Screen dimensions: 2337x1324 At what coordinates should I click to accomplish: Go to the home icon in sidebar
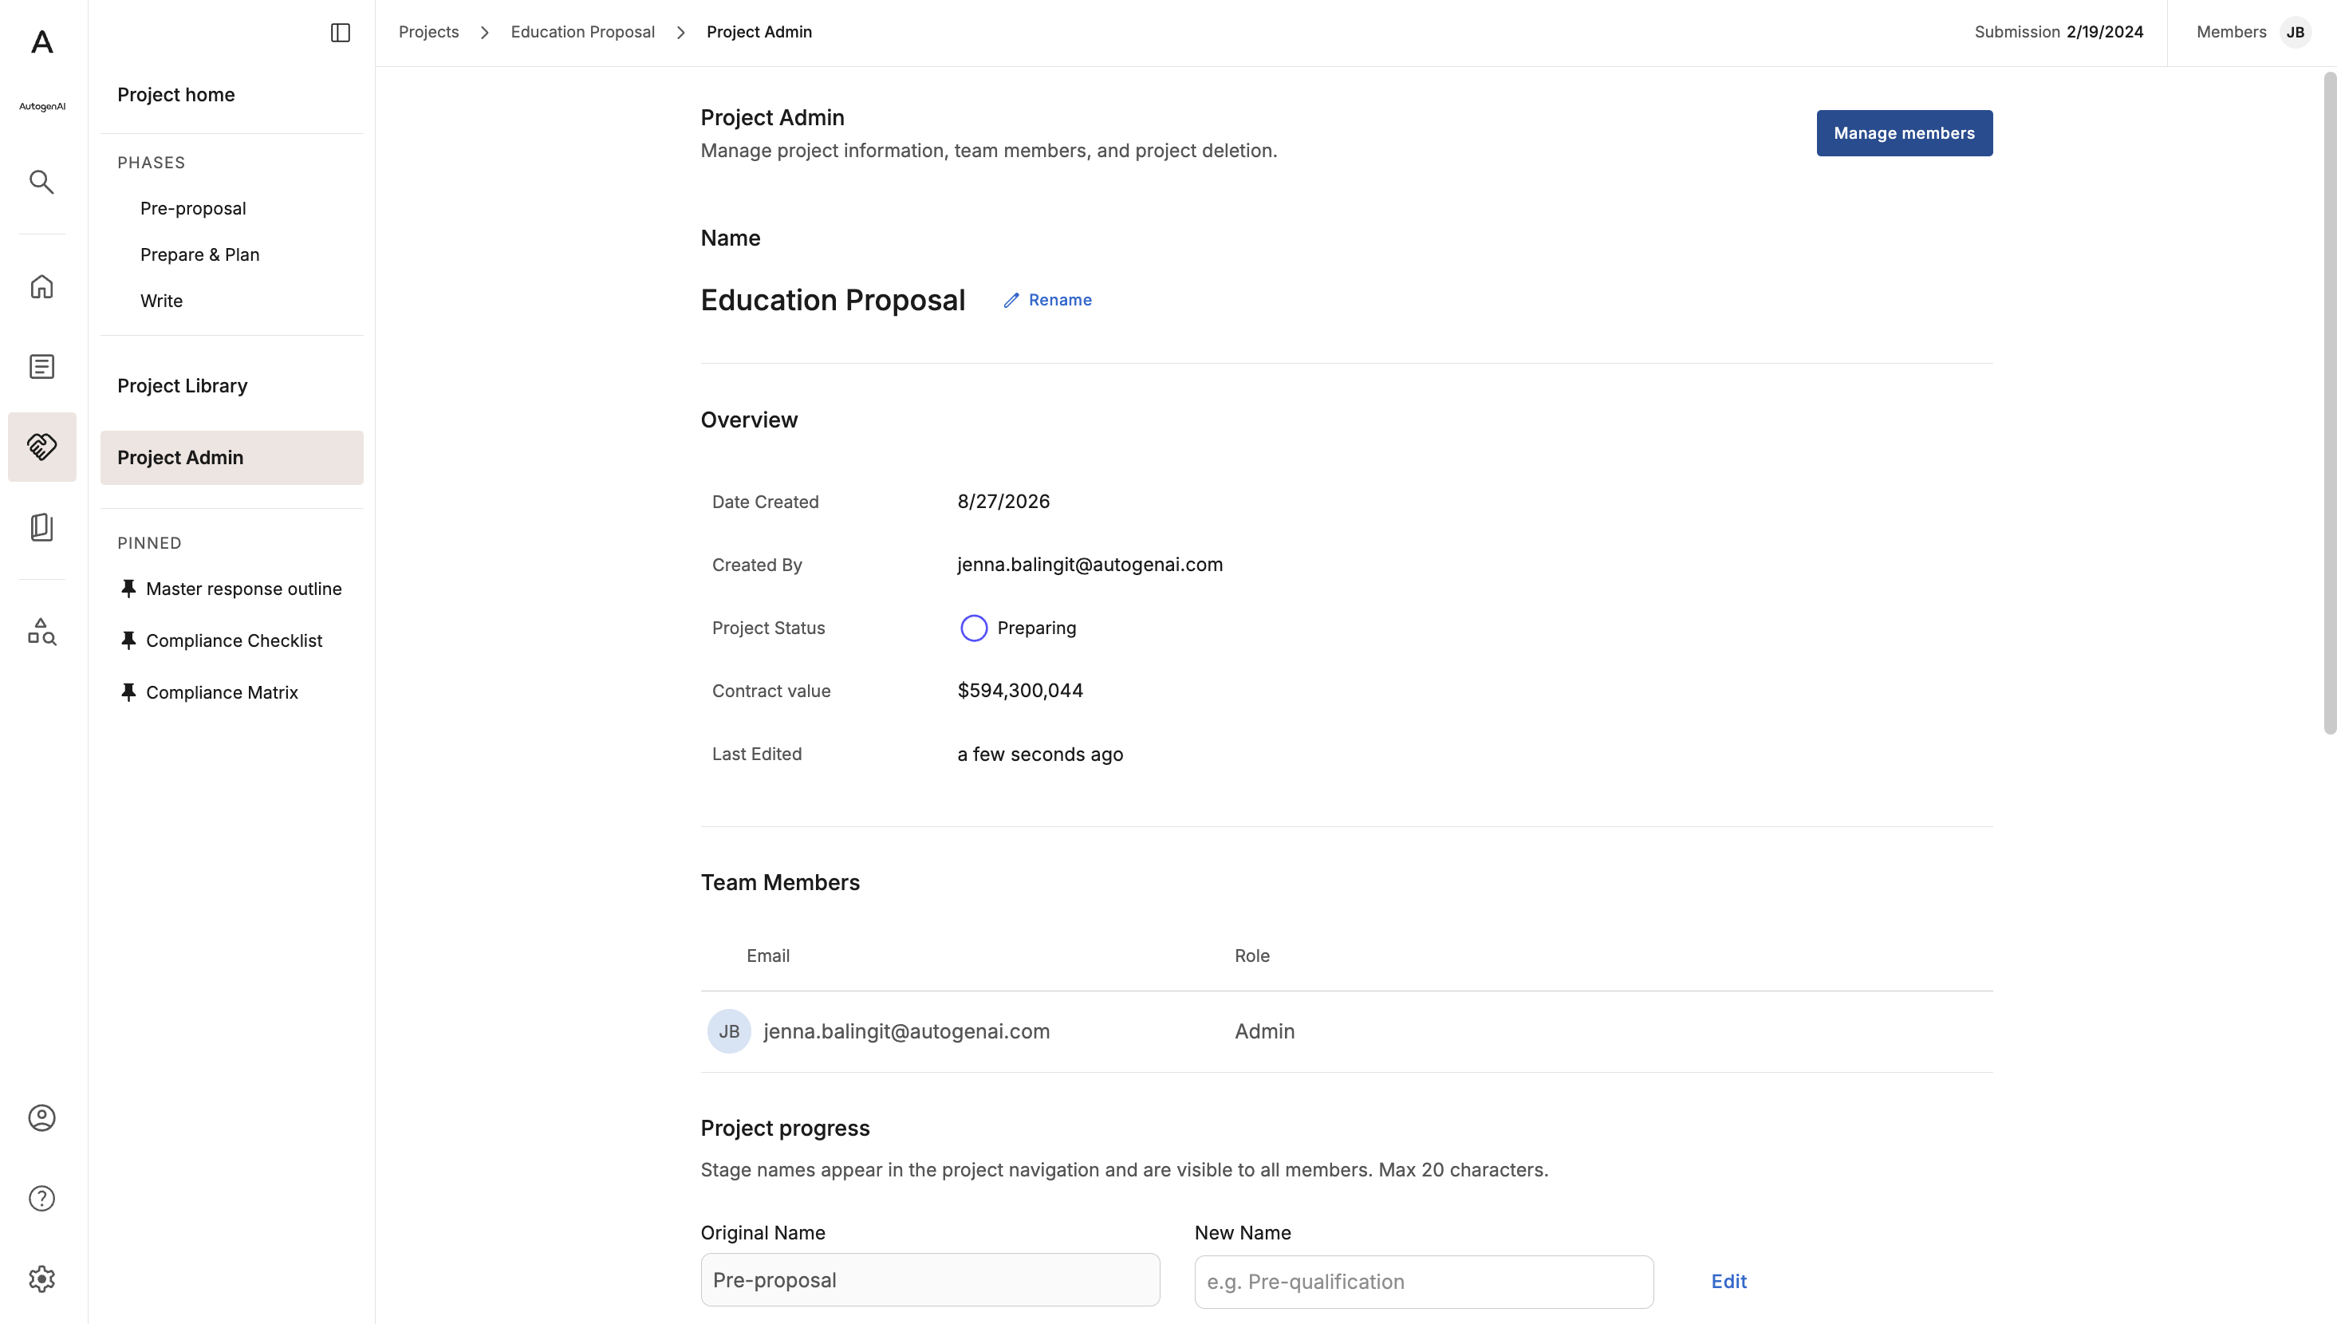(41, 286)
